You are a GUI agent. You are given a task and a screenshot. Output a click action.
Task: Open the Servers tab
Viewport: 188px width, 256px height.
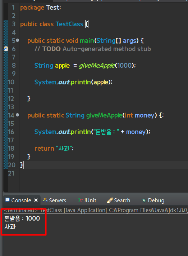tap(54, 200)
